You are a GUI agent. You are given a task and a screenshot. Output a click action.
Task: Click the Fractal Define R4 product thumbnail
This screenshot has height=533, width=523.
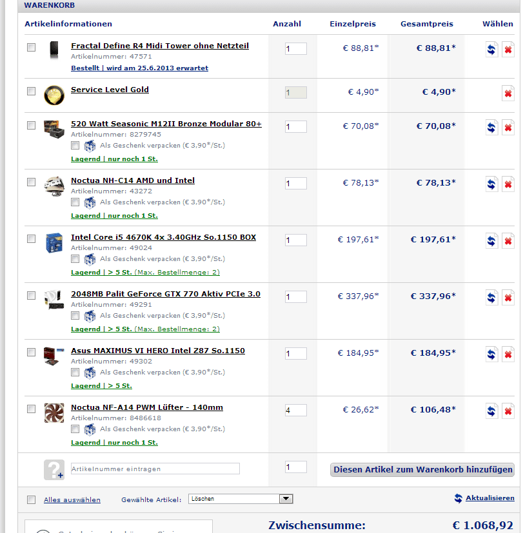pyautogui.click(x=54, y=50)
